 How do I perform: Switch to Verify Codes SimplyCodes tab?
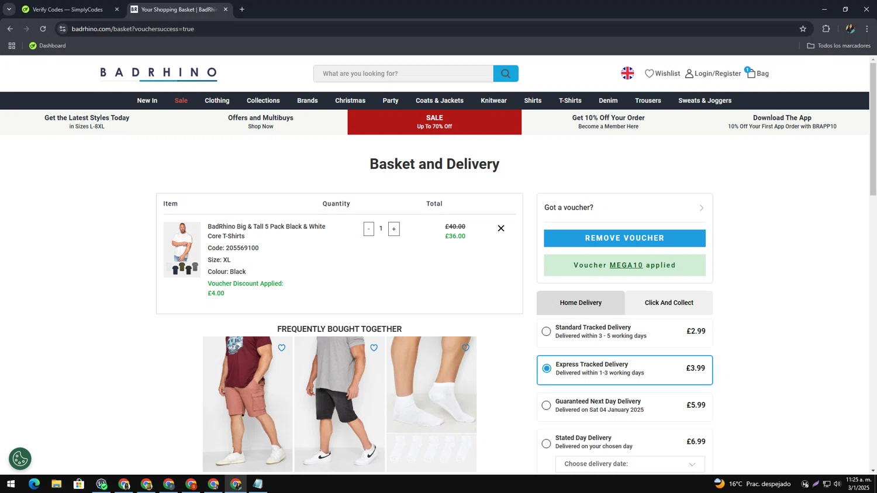pyautogui.click(x=67, y=9)
